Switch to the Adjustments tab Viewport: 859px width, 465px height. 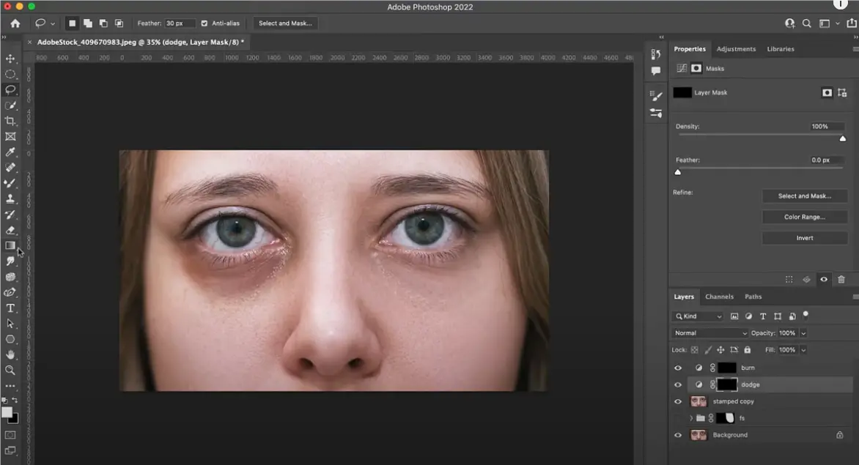[x=736, y=48]
